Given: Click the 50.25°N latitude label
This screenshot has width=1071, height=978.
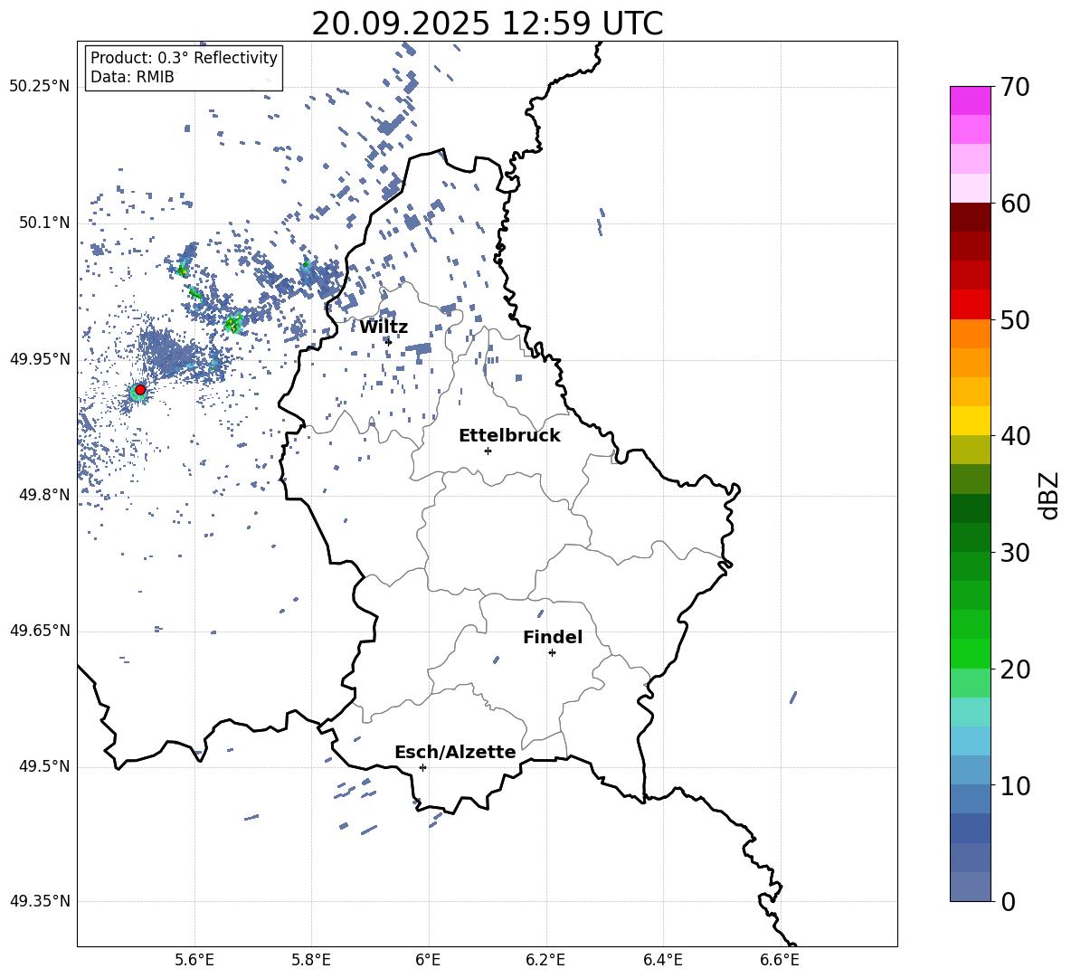Looking at the screenshot, I should click(40, 87).
